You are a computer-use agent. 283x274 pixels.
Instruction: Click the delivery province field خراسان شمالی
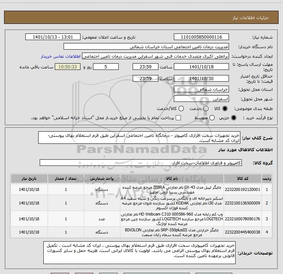tap(201, 89)
